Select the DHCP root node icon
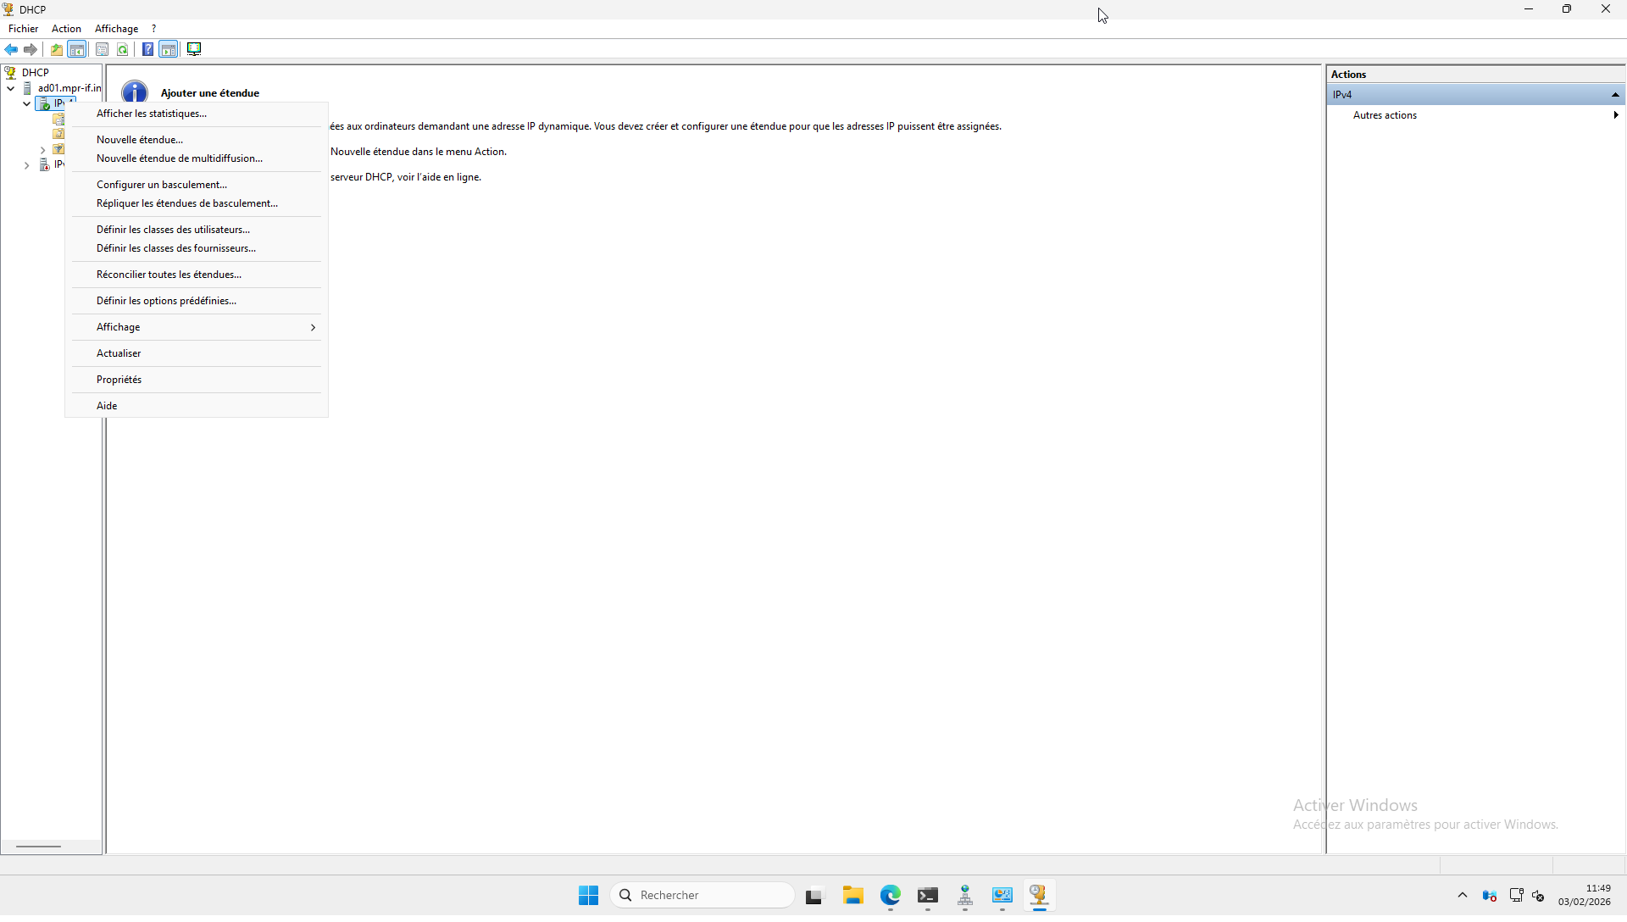 pyautogui.click(x=10, y=73)
